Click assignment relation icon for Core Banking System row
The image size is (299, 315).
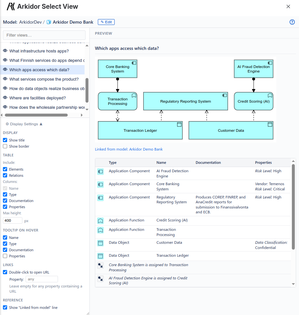(x=100, y=265)
